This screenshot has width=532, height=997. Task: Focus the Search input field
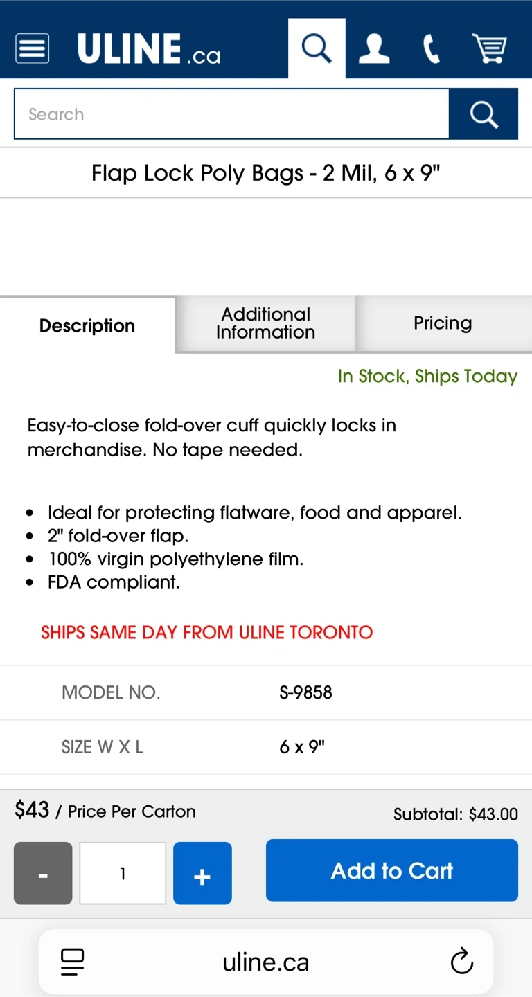coord(231,114)
